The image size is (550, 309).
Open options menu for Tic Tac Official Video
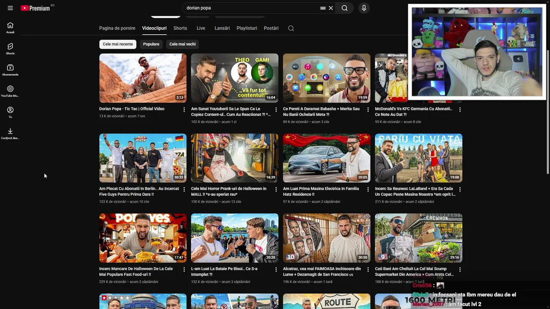(184, 110)
